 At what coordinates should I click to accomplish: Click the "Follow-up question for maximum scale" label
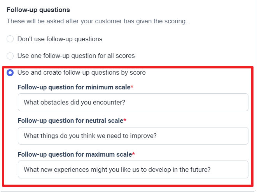pos(75,154)
